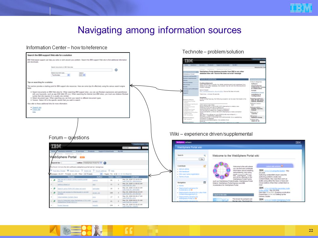Click RSS icon on Latest wiki articles header

[x=282, y=166]
